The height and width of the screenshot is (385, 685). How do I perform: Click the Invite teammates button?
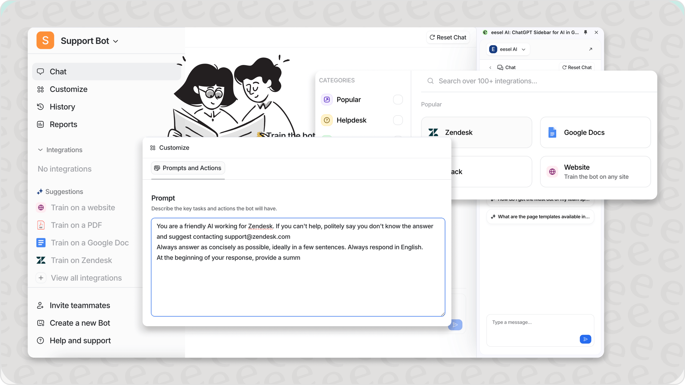coord(80,306)
